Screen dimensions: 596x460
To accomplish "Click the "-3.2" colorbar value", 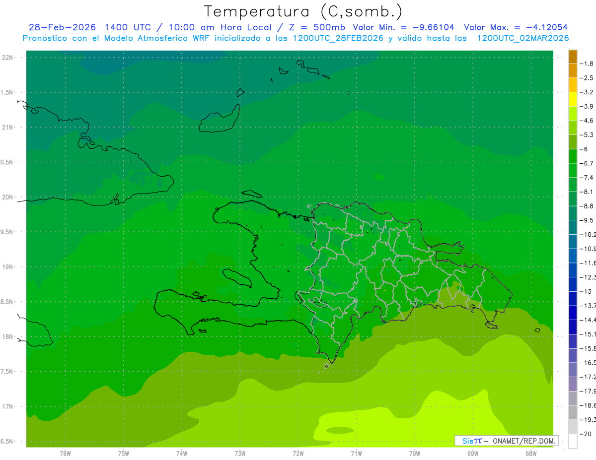I will point(587,92).
